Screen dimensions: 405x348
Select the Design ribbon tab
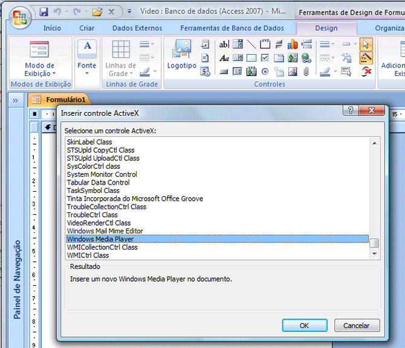point(326,28)
